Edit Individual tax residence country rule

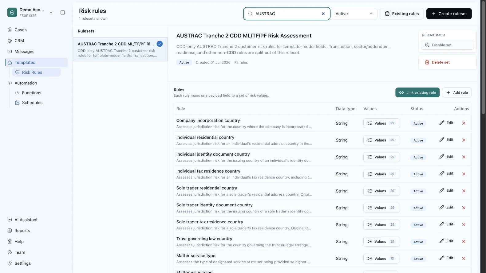[x=446, y=174]
